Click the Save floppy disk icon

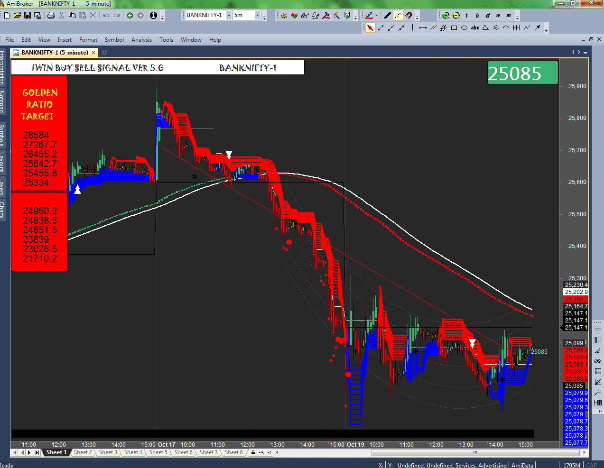pos(28,15)
